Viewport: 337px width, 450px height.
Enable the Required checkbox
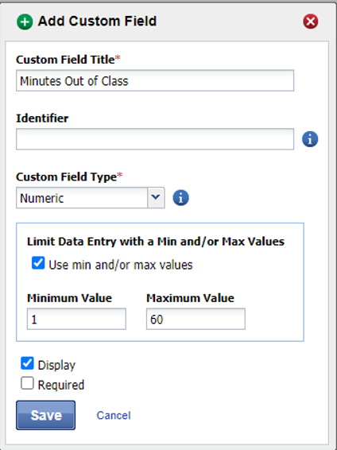[x=27, y=383]
